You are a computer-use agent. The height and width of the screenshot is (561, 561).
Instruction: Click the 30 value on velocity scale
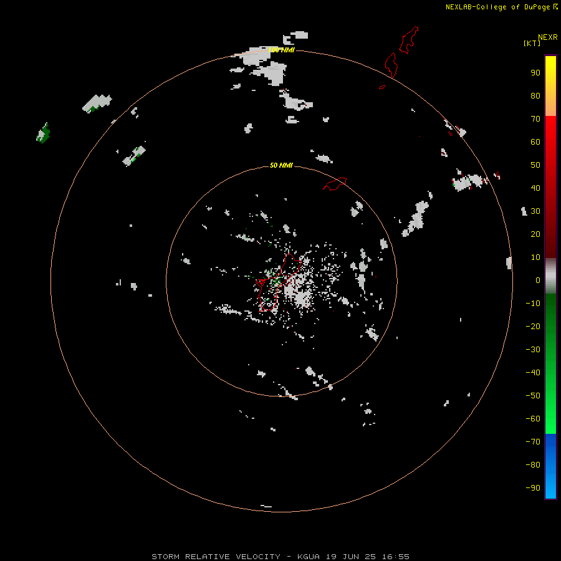(x=535, y=211)
